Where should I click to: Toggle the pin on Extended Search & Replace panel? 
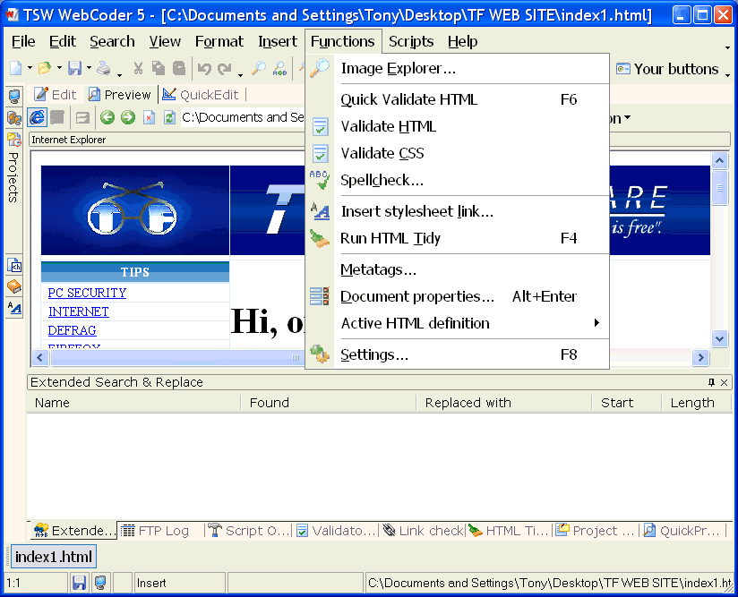712,382
